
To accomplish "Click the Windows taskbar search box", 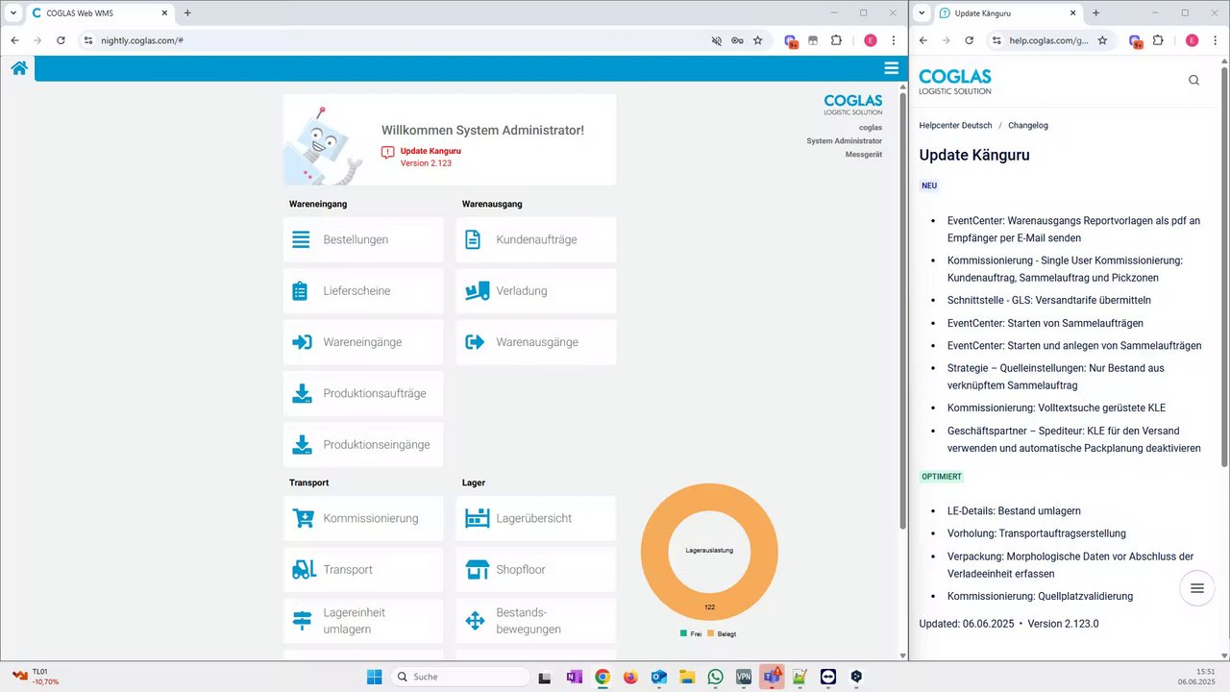I will (461, 677).
